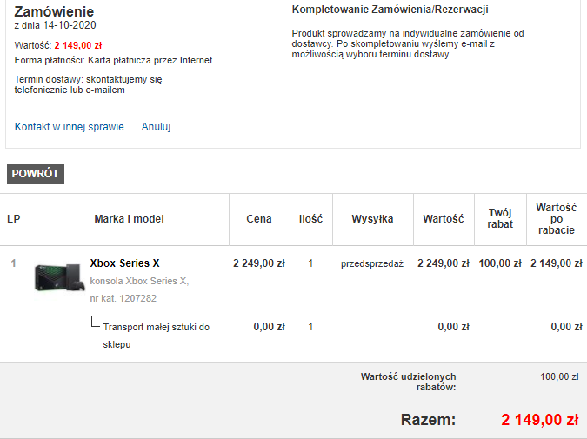Click the Xbox Series X console thumbnail
The width and height of the screenshot is (587, 439).
59,276
